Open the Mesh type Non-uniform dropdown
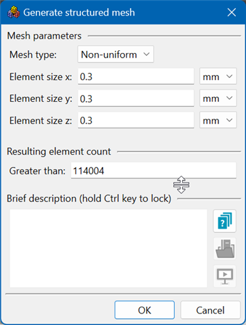The height and width of the screenshot is (325, 246). click(x=116, y=54)
